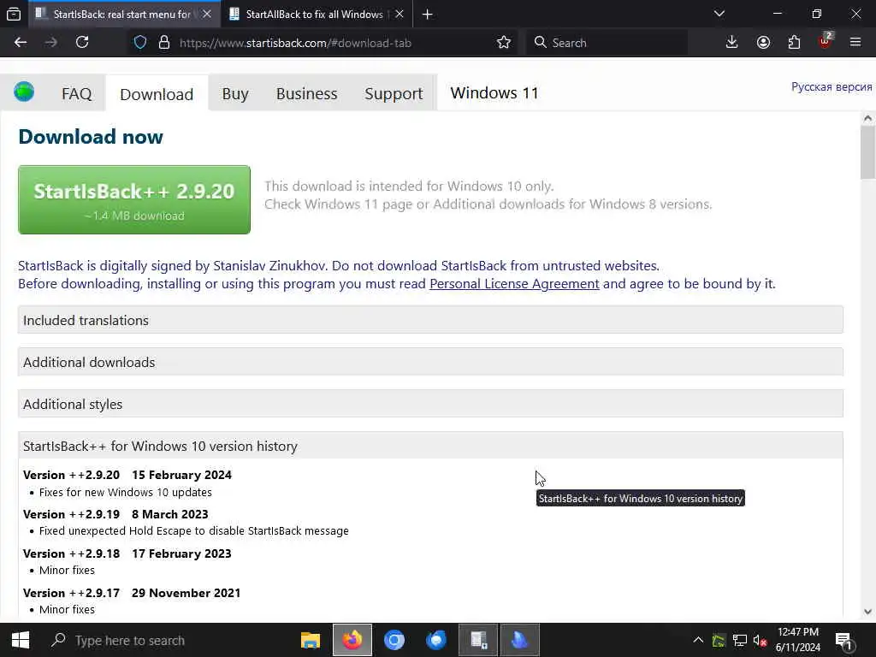876x657 pixels.
Task: Click the uBlock Origin extension icon
Action: point(826,43)
